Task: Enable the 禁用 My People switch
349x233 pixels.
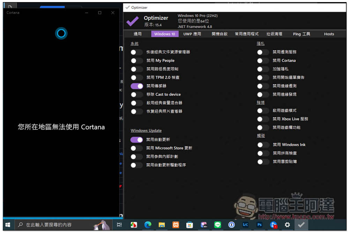Action: click(137, 61)
